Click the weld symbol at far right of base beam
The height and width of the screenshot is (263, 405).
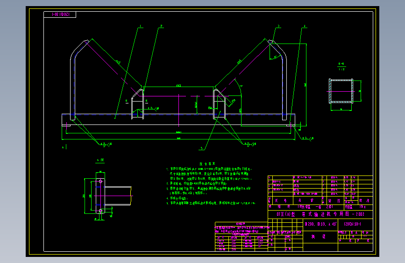point(308,139)
